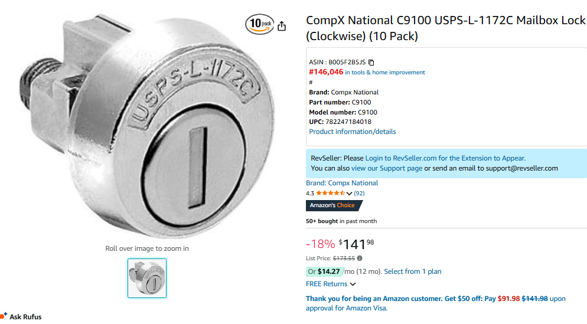This screenshot has width=587, height=324.
Task: Click the Amazon Visa $50 off offer
Action: (435, 303)
